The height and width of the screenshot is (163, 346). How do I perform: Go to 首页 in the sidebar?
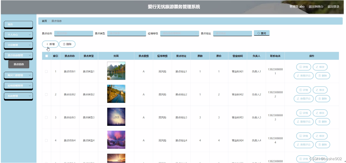(18, 24)
